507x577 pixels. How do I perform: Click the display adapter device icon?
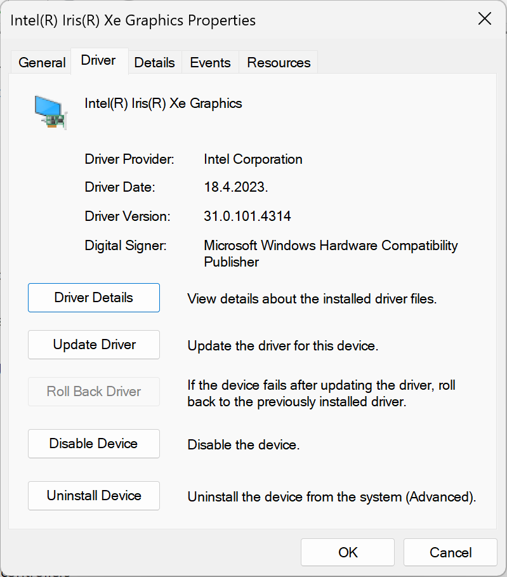[x=51, y=112]
